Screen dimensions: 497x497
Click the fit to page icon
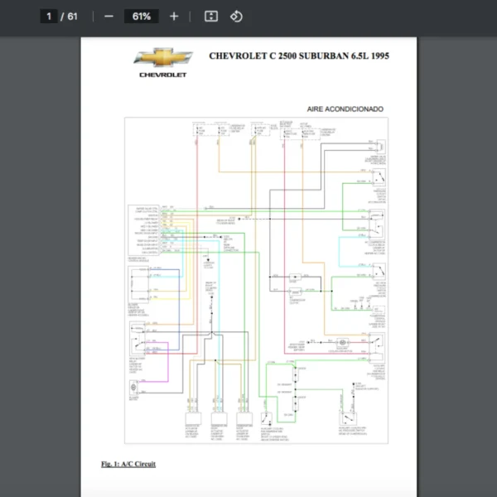(x=211, y=17)
